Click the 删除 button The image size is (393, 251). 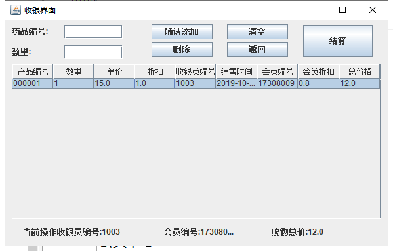pyautogui.click(x=182, y=49)
